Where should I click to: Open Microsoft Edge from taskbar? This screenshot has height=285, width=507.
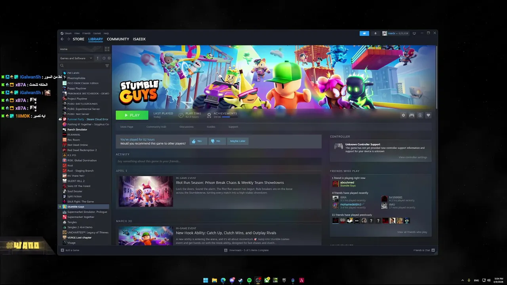[223, 280]
